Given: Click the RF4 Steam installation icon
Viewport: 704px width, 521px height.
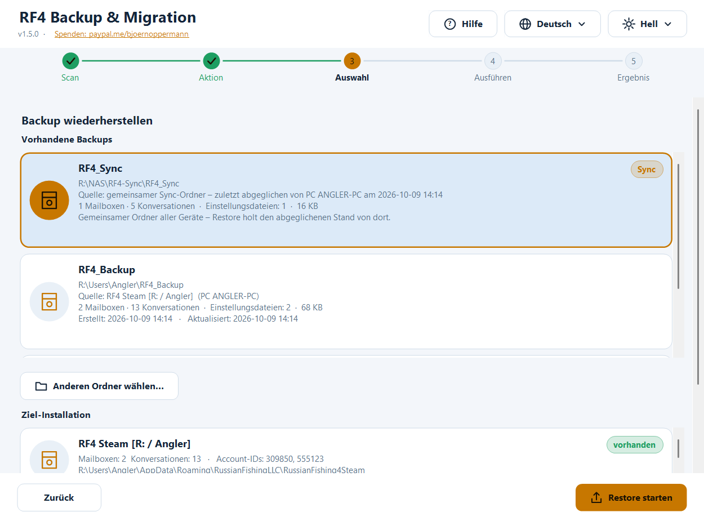Looking at the screenshot, I should [50, 459].
